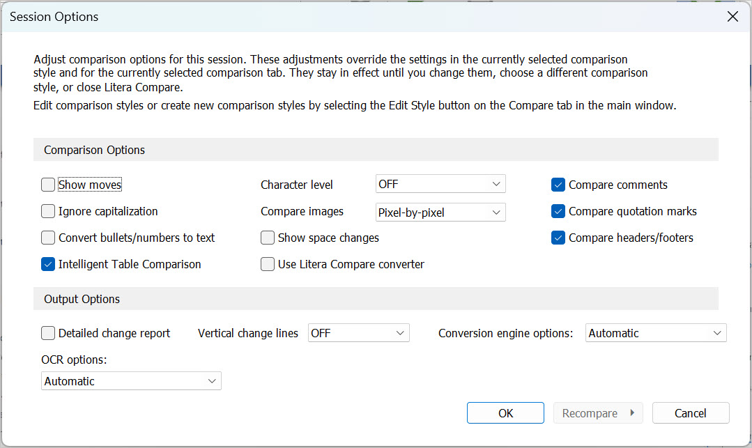Expand Vertical change lines dropdown
Image resolution: width=752 pixels, height=448 pixels.
(x=358, y=333)
